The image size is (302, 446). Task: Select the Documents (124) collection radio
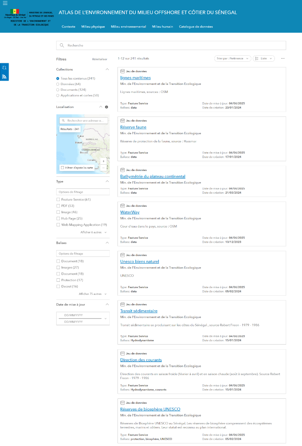[x=58, y=90]
